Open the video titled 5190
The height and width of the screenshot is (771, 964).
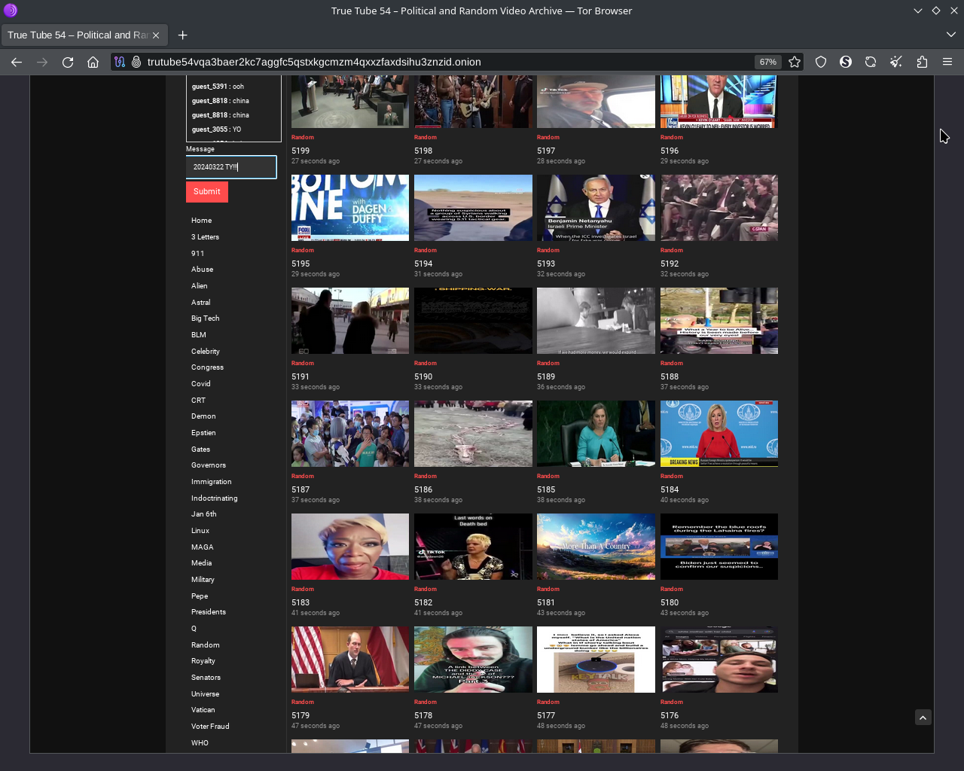423,376
